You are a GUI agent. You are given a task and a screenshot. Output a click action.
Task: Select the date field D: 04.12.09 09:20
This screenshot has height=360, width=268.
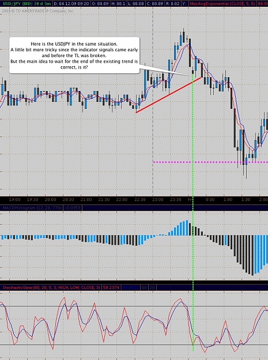coord(71,3)
